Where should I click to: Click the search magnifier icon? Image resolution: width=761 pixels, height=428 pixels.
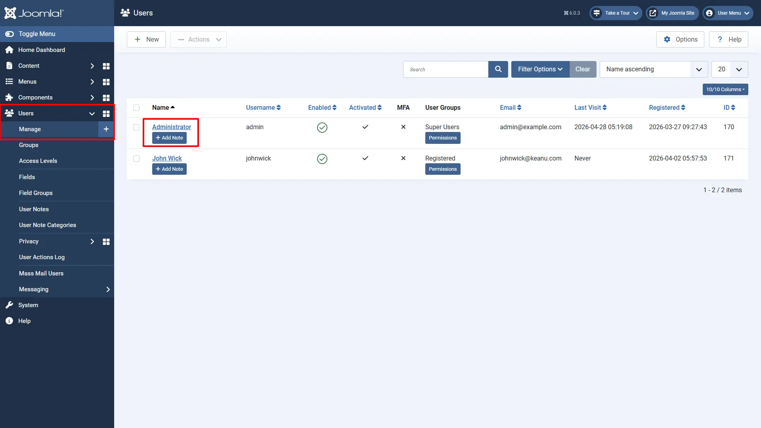pos(498,69)
